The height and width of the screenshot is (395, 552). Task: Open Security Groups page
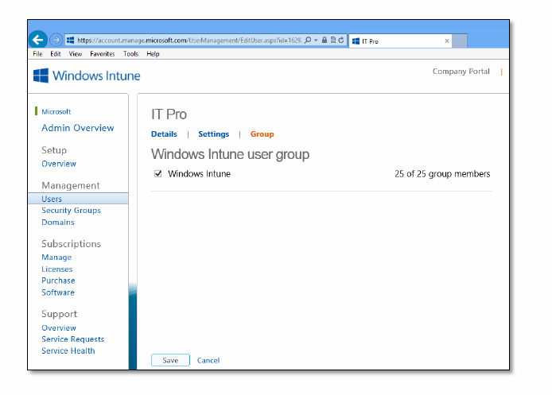click(x=71, y=211)
